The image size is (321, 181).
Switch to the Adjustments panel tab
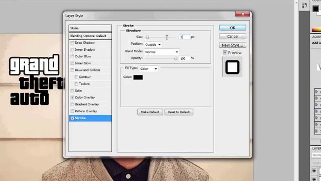point(316,37)
